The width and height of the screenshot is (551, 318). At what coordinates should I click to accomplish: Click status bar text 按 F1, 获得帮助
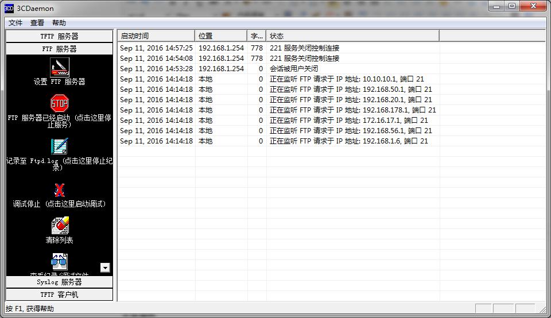pos(30,308)
